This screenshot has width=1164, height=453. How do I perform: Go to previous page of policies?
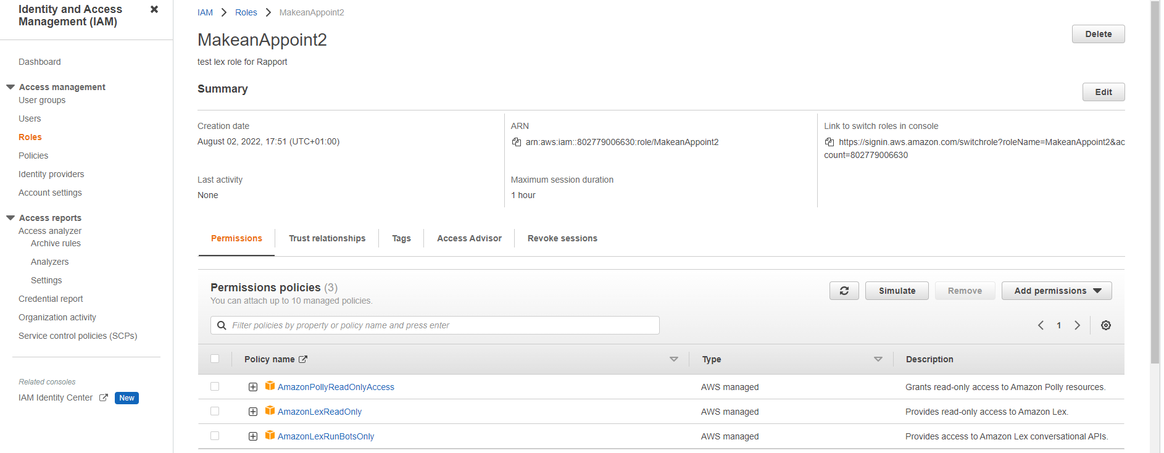(1041, 325)
